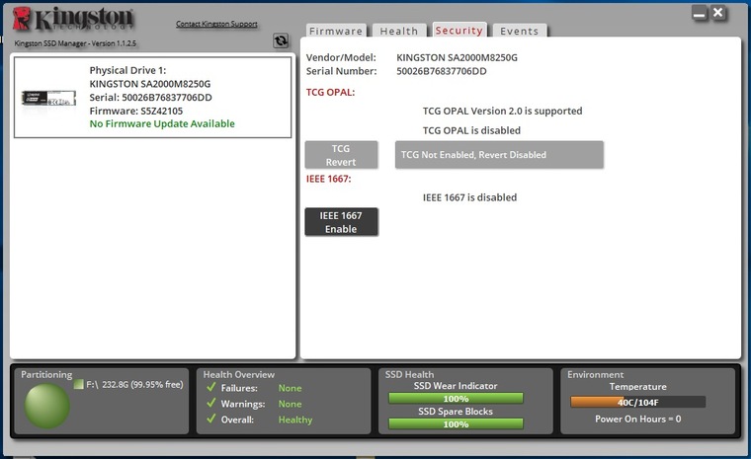Click the SSD Spare Blocks bar

tap(456, 424)
